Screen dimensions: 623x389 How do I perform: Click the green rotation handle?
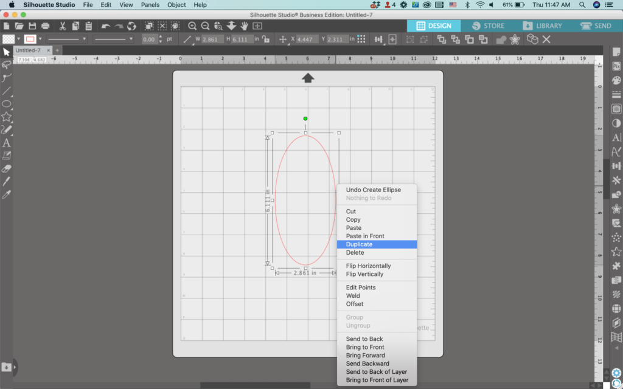pos(305,119)
